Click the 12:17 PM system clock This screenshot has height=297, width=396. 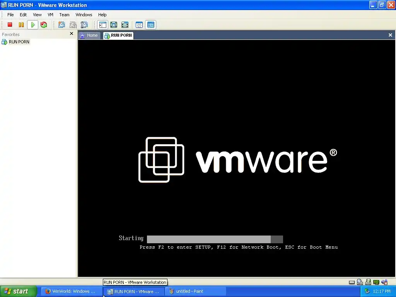382,291
